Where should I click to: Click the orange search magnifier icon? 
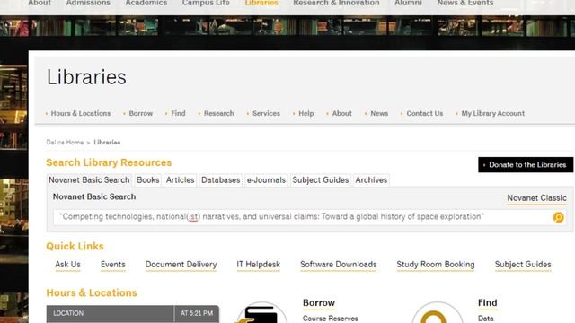(x=558, y=217)
